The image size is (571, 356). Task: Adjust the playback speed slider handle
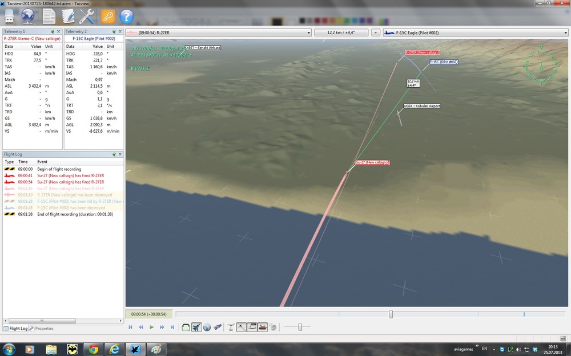[300, 328]
